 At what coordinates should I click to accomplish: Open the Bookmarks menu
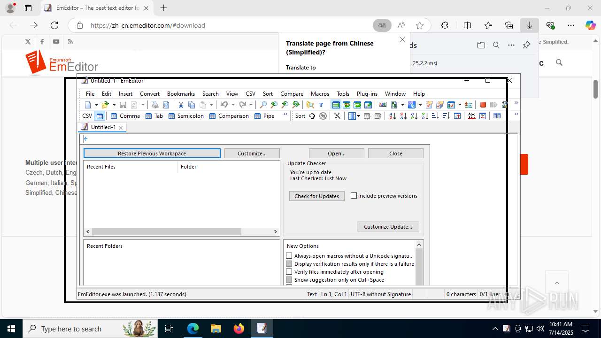point(181,93)
